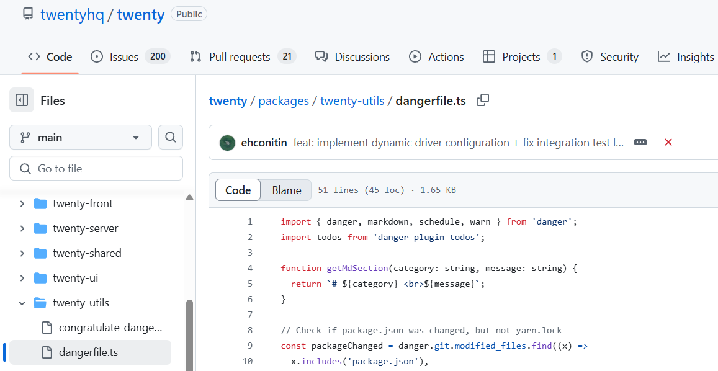Viewport: 718px width, 371px height.
Task: Switch to the Code view toggle
Action: [238, 190]
